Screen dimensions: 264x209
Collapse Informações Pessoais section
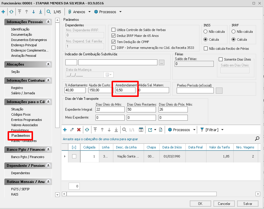point(48,22)
